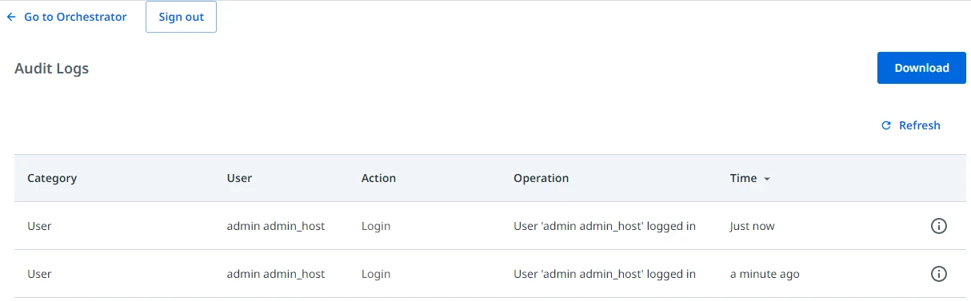971x301 pixels.
Task: Download the audit logs
Action: tap(921, 68)
